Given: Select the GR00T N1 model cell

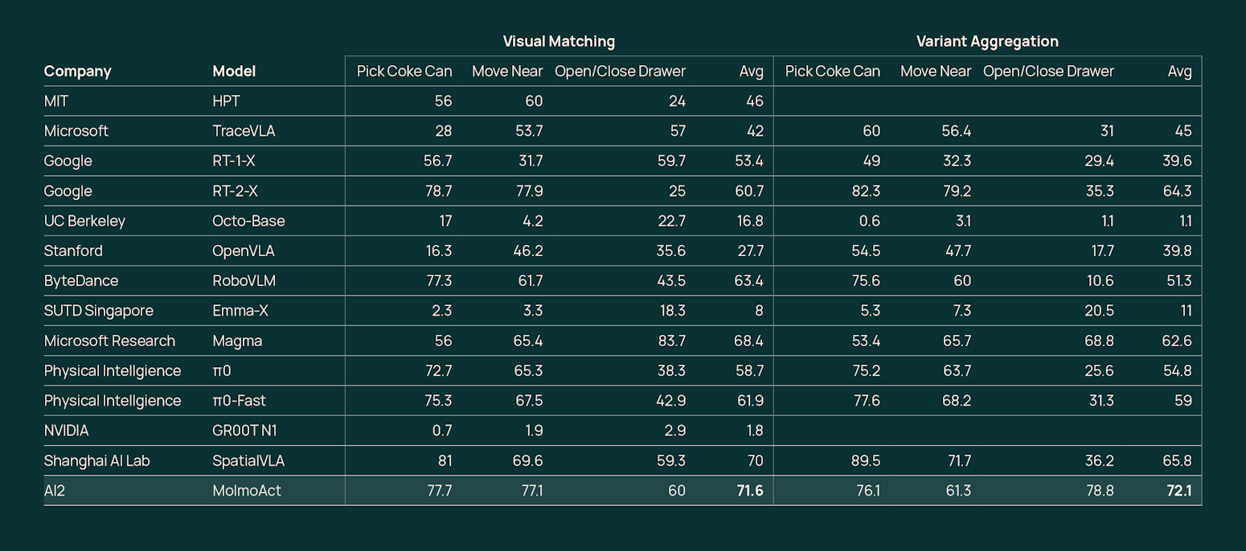Looking at the screenshot, I should coord(244,431).
